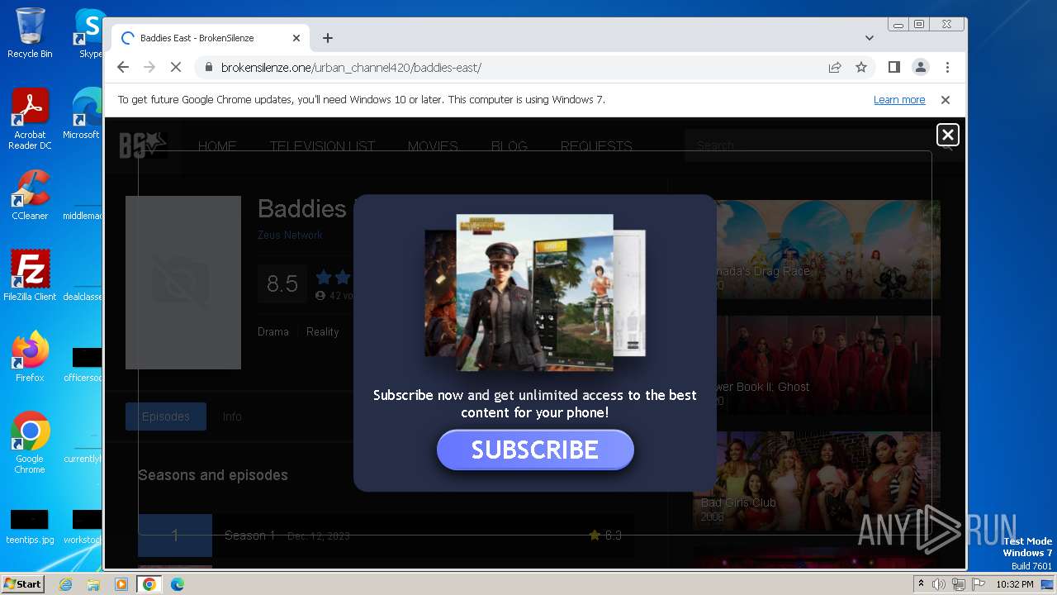Go back to the previous page
Screen dimensions: 1057x595
point(123,68)
